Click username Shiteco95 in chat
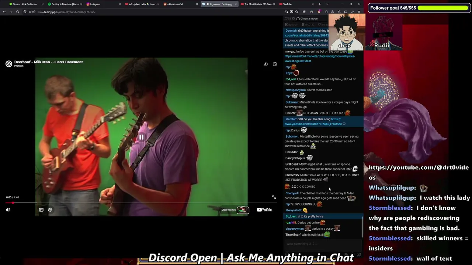The width and height of the screenshot is (472, 265). (292, 175)
